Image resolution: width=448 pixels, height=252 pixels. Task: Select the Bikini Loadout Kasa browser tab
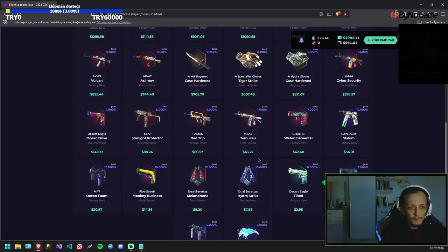click(29, 5)
